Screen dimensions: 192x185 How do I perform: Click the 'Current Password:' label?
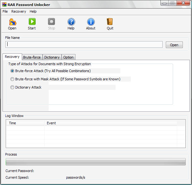(x=20, y=171)
